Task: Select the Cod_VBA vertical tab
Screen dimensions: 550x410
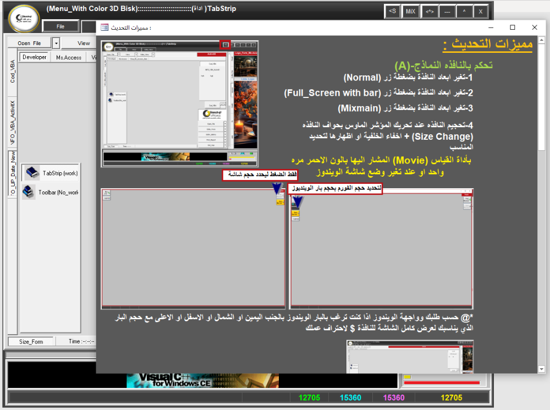Action: coord(12,72)
